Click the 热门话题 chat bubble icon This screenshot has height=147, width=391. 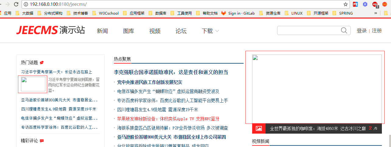42,62
